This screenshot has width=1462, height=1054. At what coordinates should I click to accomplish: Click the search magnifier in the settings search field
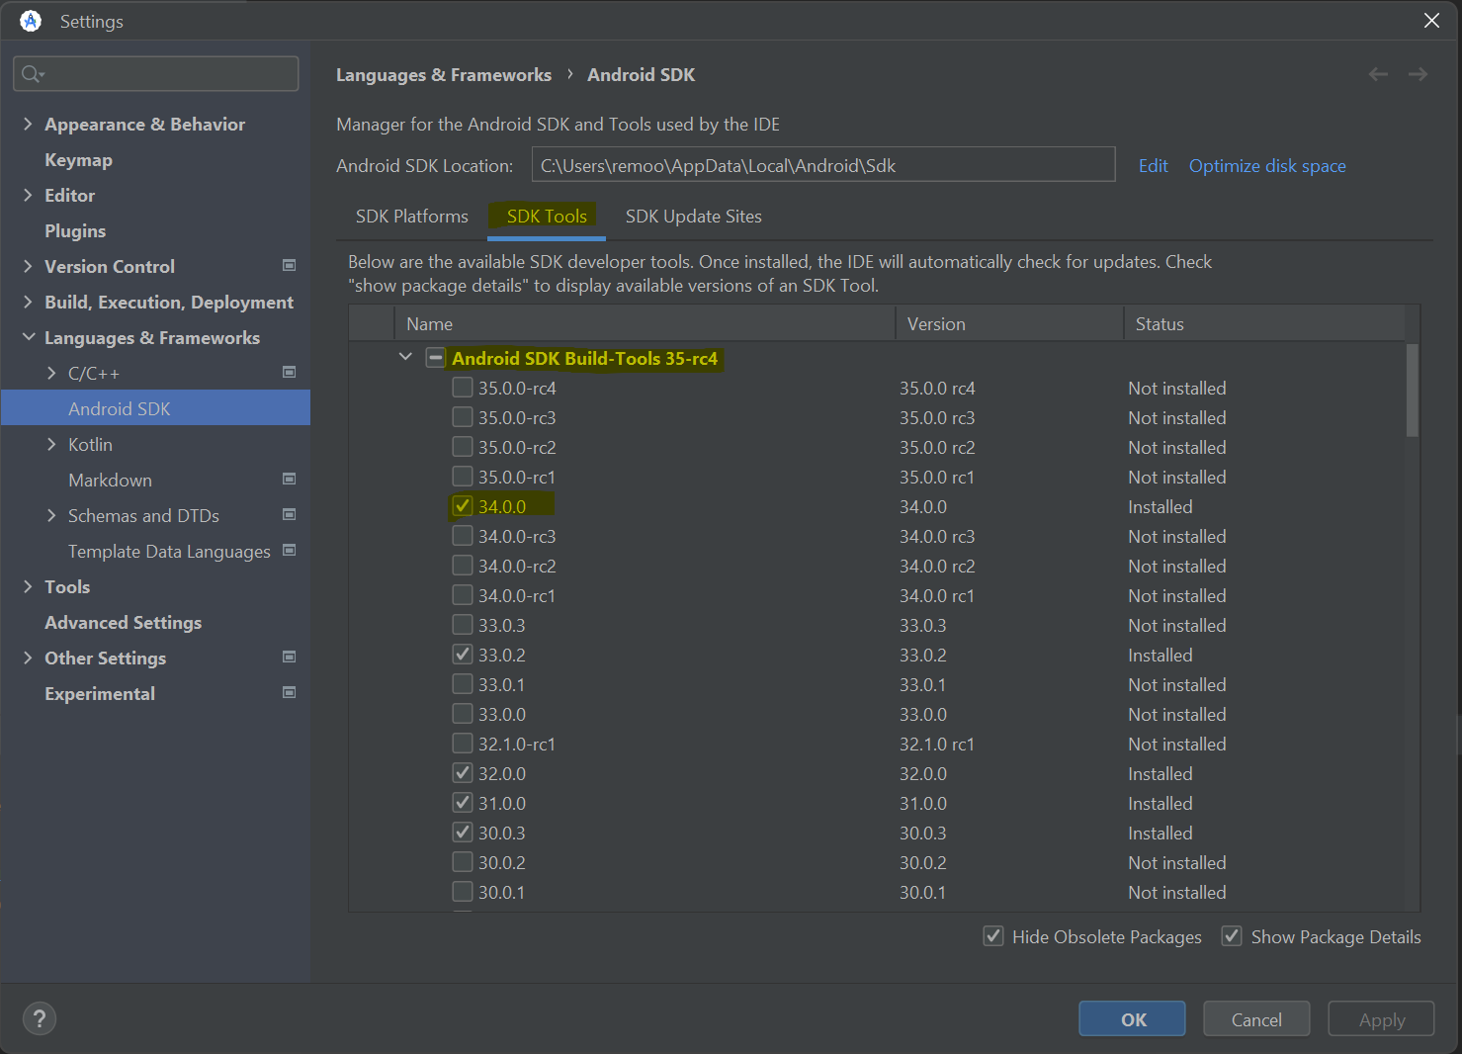click(x=32, y=73)
